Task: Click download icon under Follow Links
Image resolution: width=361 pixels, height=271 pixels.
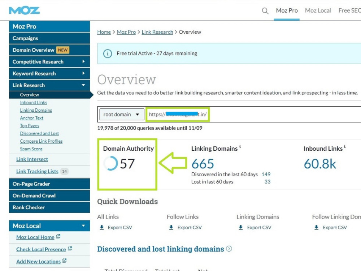Action: pyautogui.click(x=171, y=227)
